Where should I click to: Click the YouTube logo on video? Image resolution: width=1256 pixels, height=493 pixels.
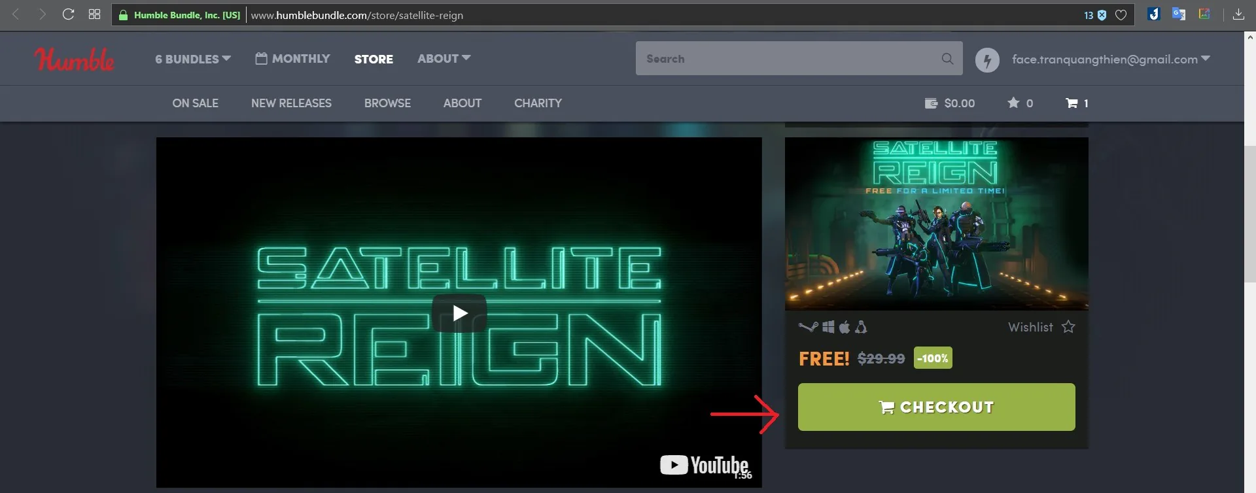pos(705,465)
